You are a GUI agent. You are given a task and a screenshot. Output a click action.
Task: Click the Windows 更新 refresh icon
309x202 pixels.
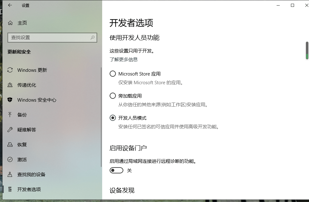click(10, 70)
